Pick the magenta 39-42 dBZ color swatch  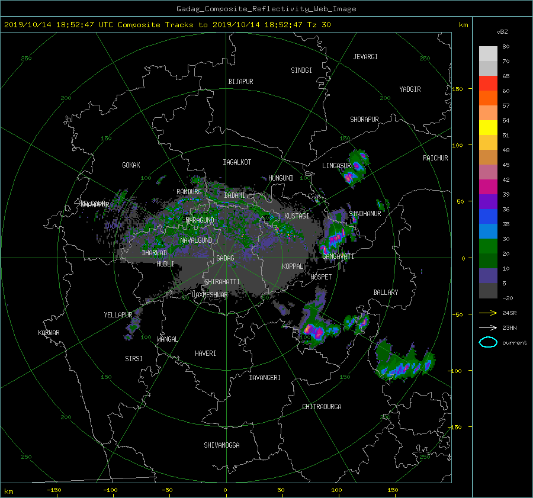point(488,187)
